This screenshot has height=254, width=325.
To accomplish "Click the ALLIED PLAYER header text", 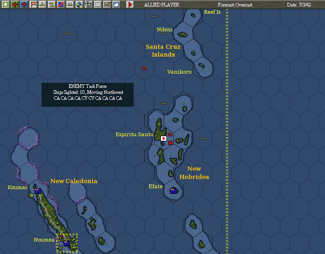I will 162,5.
